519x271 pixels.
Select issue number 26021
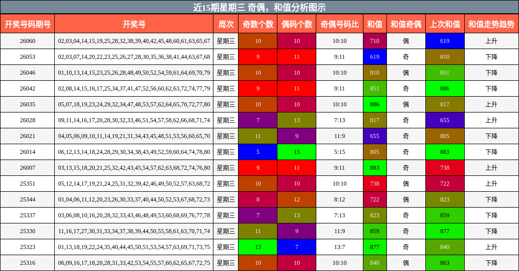28,136
